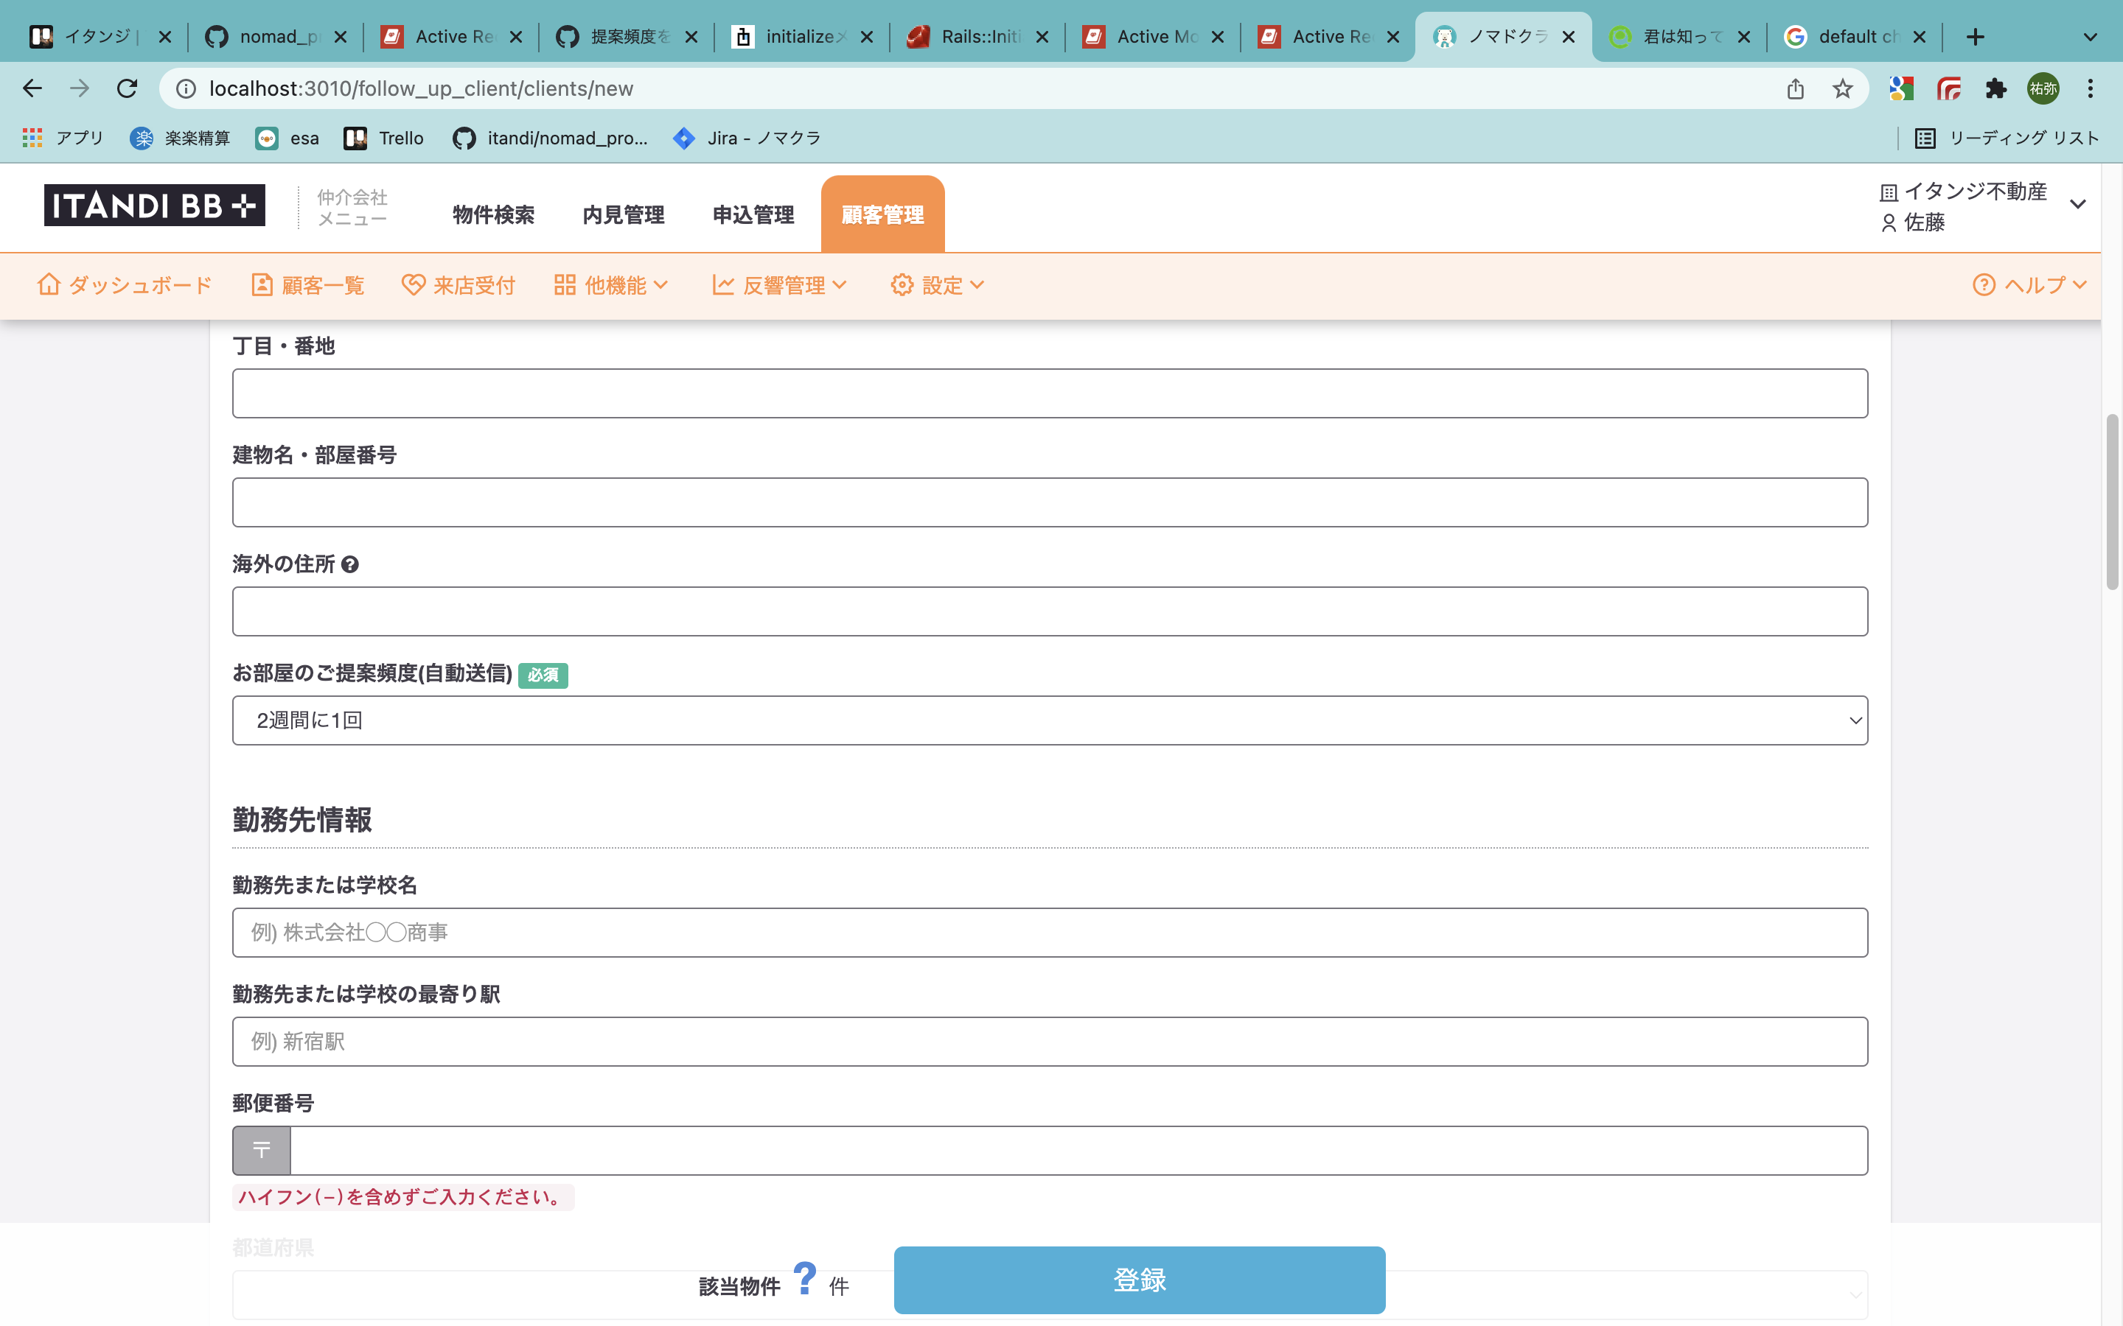Switch to the initialize browser tab

click(802, 37)
